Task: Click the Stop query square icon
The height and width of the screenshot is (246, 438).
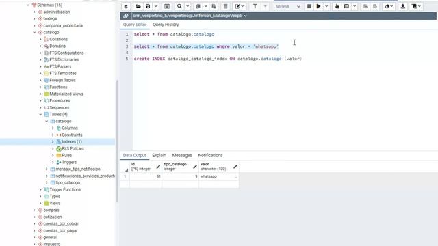Action: [309, 6]
